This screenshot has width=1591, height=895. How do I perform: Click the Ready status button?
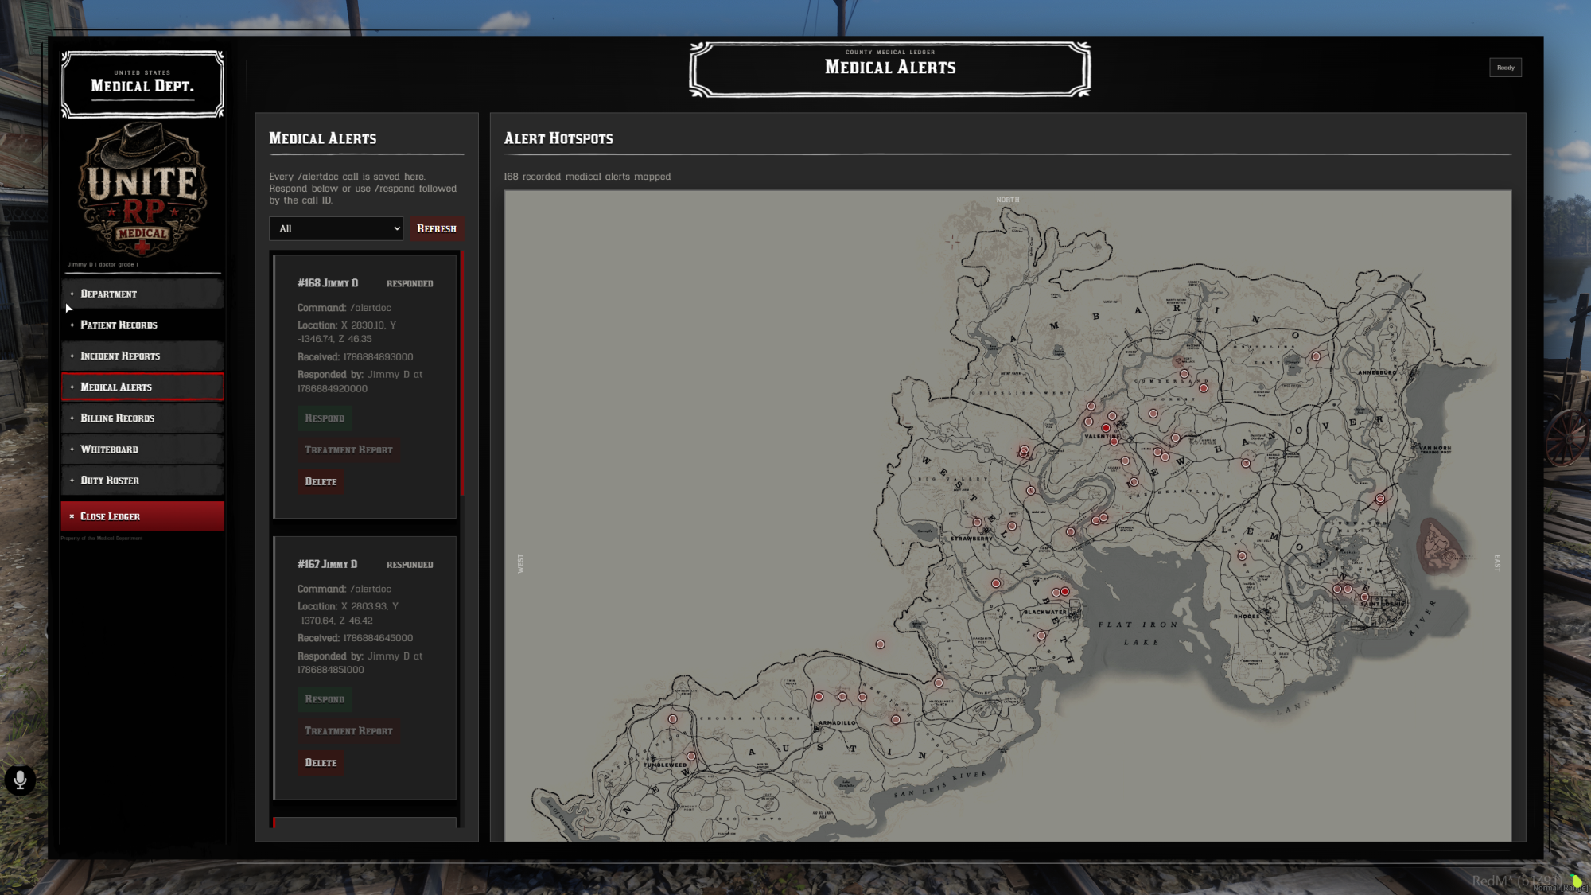click(x=1505, y=68)
